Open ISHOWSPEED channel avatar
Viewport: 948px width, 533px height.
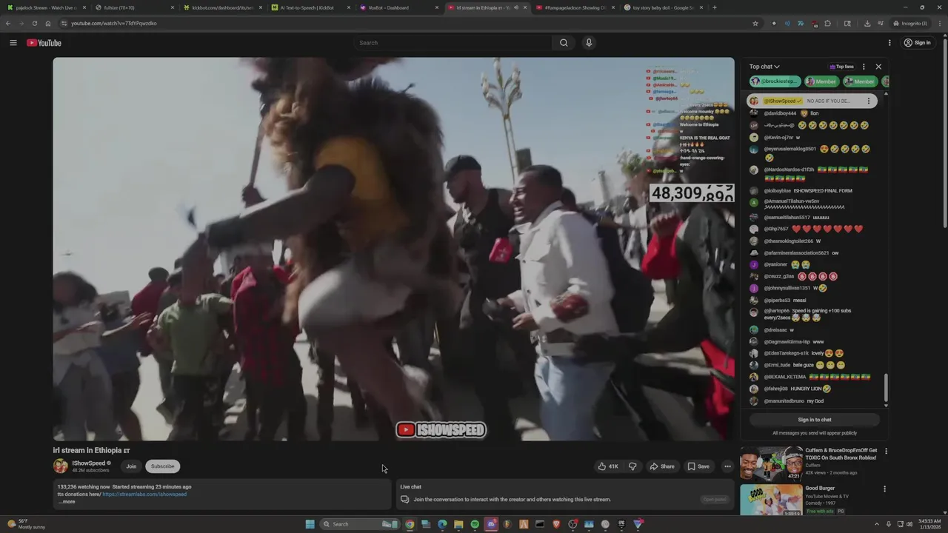click(x=60, y=466)
